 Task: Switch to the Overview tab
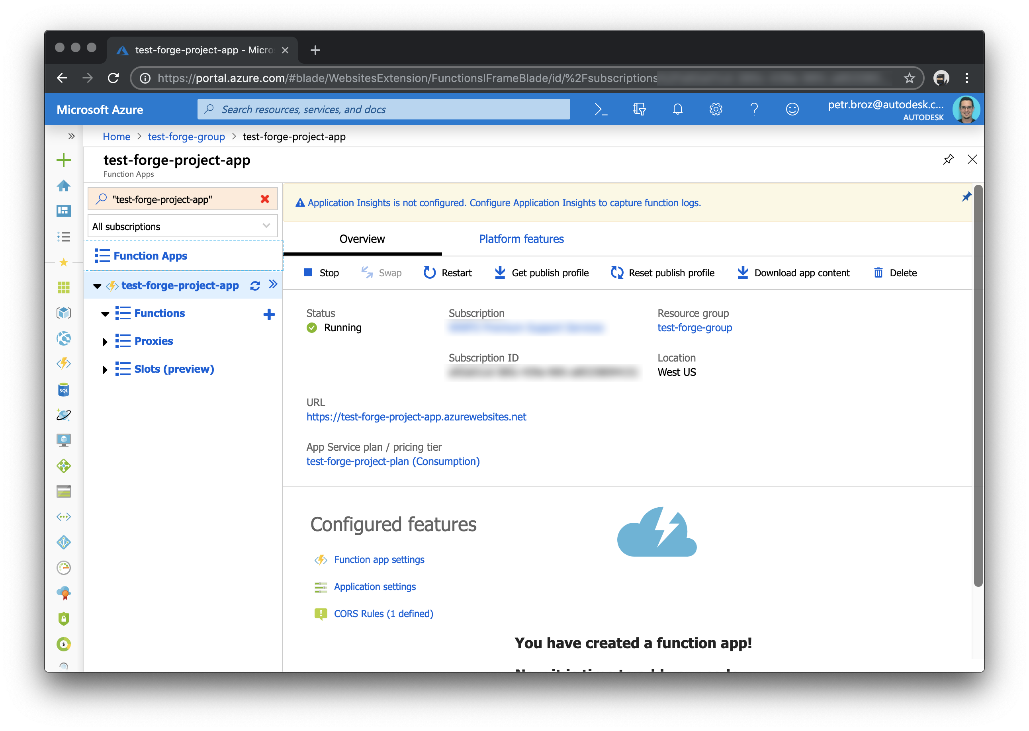[362, 238]
